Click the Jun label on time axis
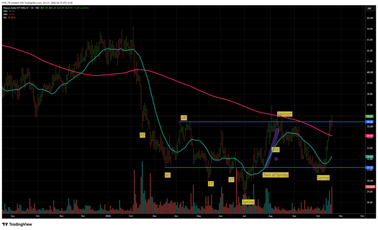 [220, 216]
